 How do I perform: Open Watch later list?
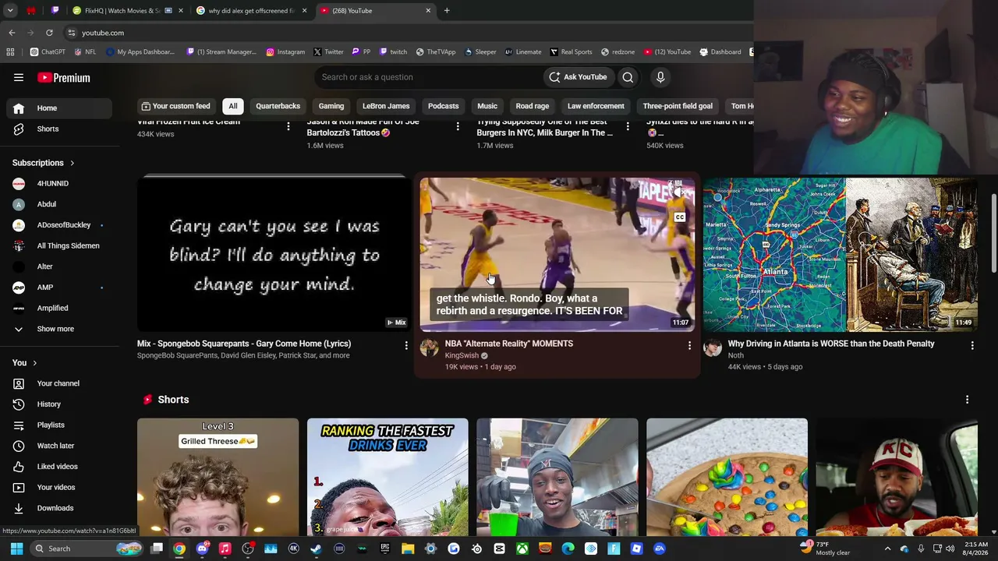(56, 446)
